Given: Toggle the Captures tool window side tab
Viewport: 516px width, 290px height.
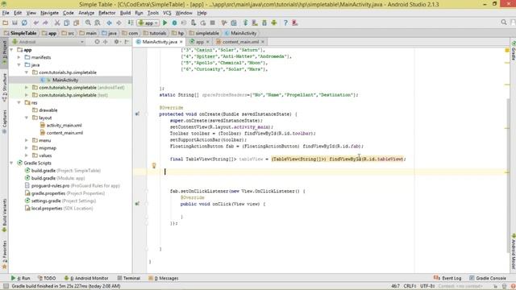Looking at the screenshot, I should coord(4,121).
